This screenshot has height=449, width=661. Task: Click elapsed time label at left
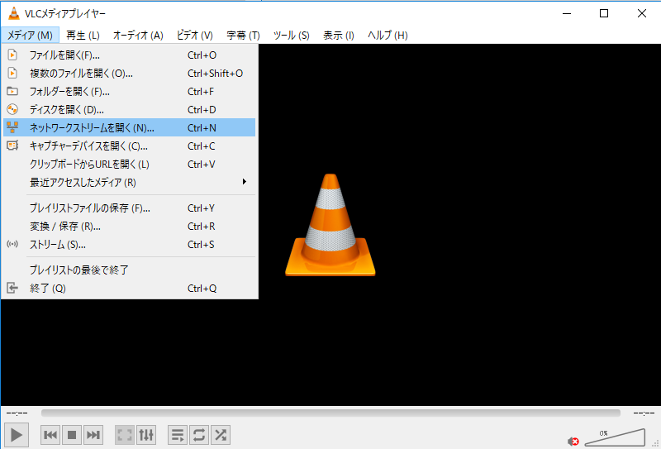[x=17, y=413]
